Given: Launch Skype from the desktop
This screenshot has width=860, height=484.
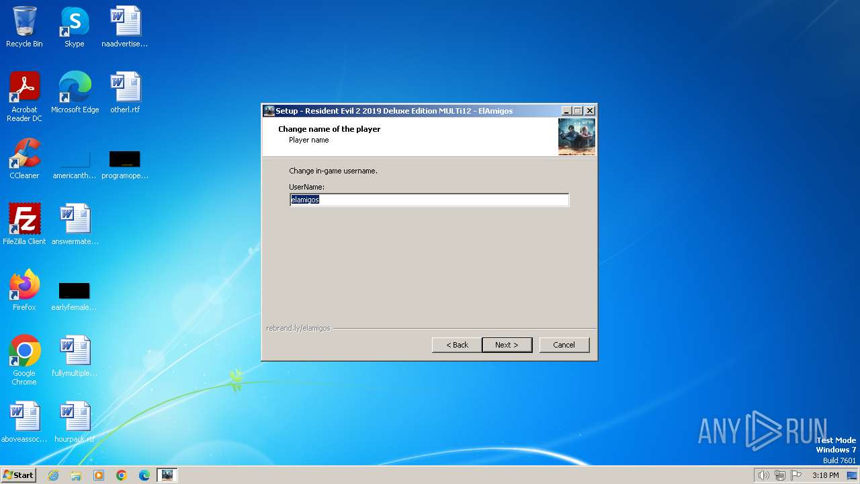Looking at the screenshot, I should 74,27.
